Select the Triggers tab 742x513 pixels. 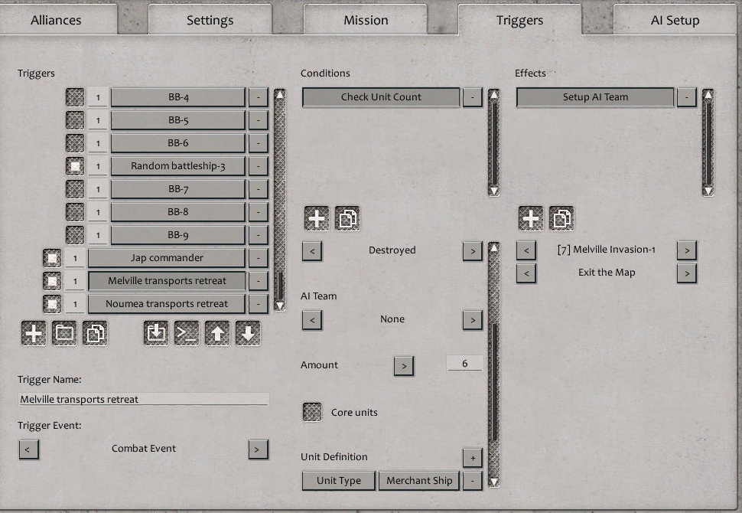pos(519,20)
